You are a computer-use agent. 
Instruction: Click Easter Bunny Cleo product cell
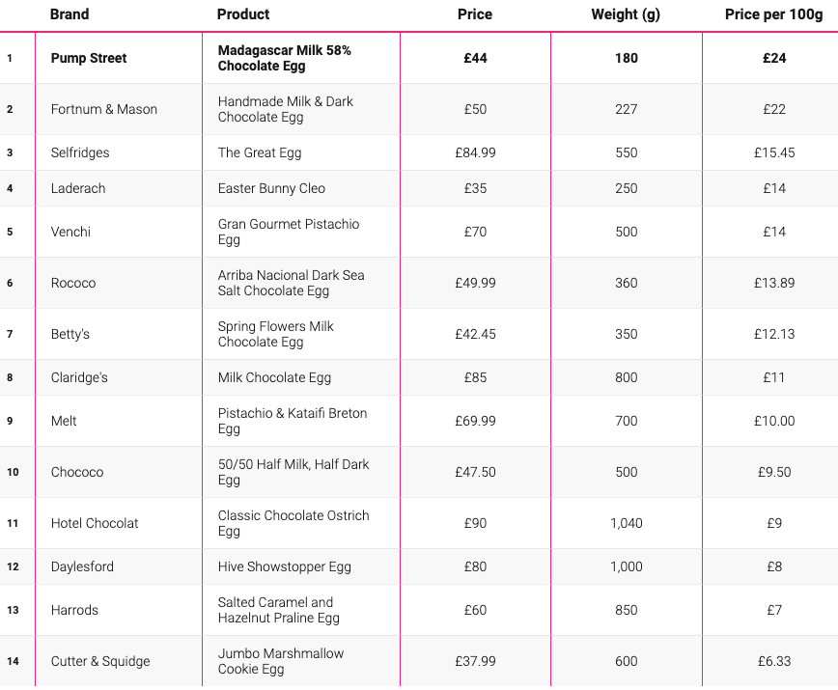[x=301, y=188]
